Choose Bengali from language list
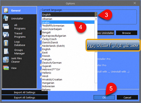The image size is (141, 103). (x=68, y=33)
